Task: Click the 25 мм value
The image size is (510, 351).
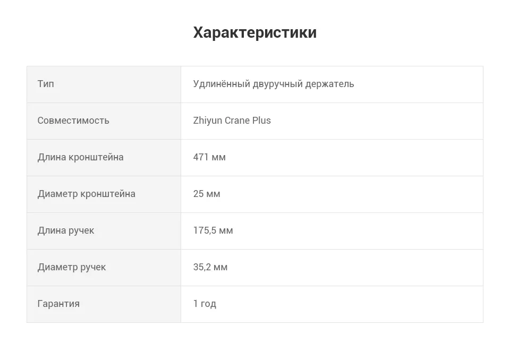Action: [207, 194]
